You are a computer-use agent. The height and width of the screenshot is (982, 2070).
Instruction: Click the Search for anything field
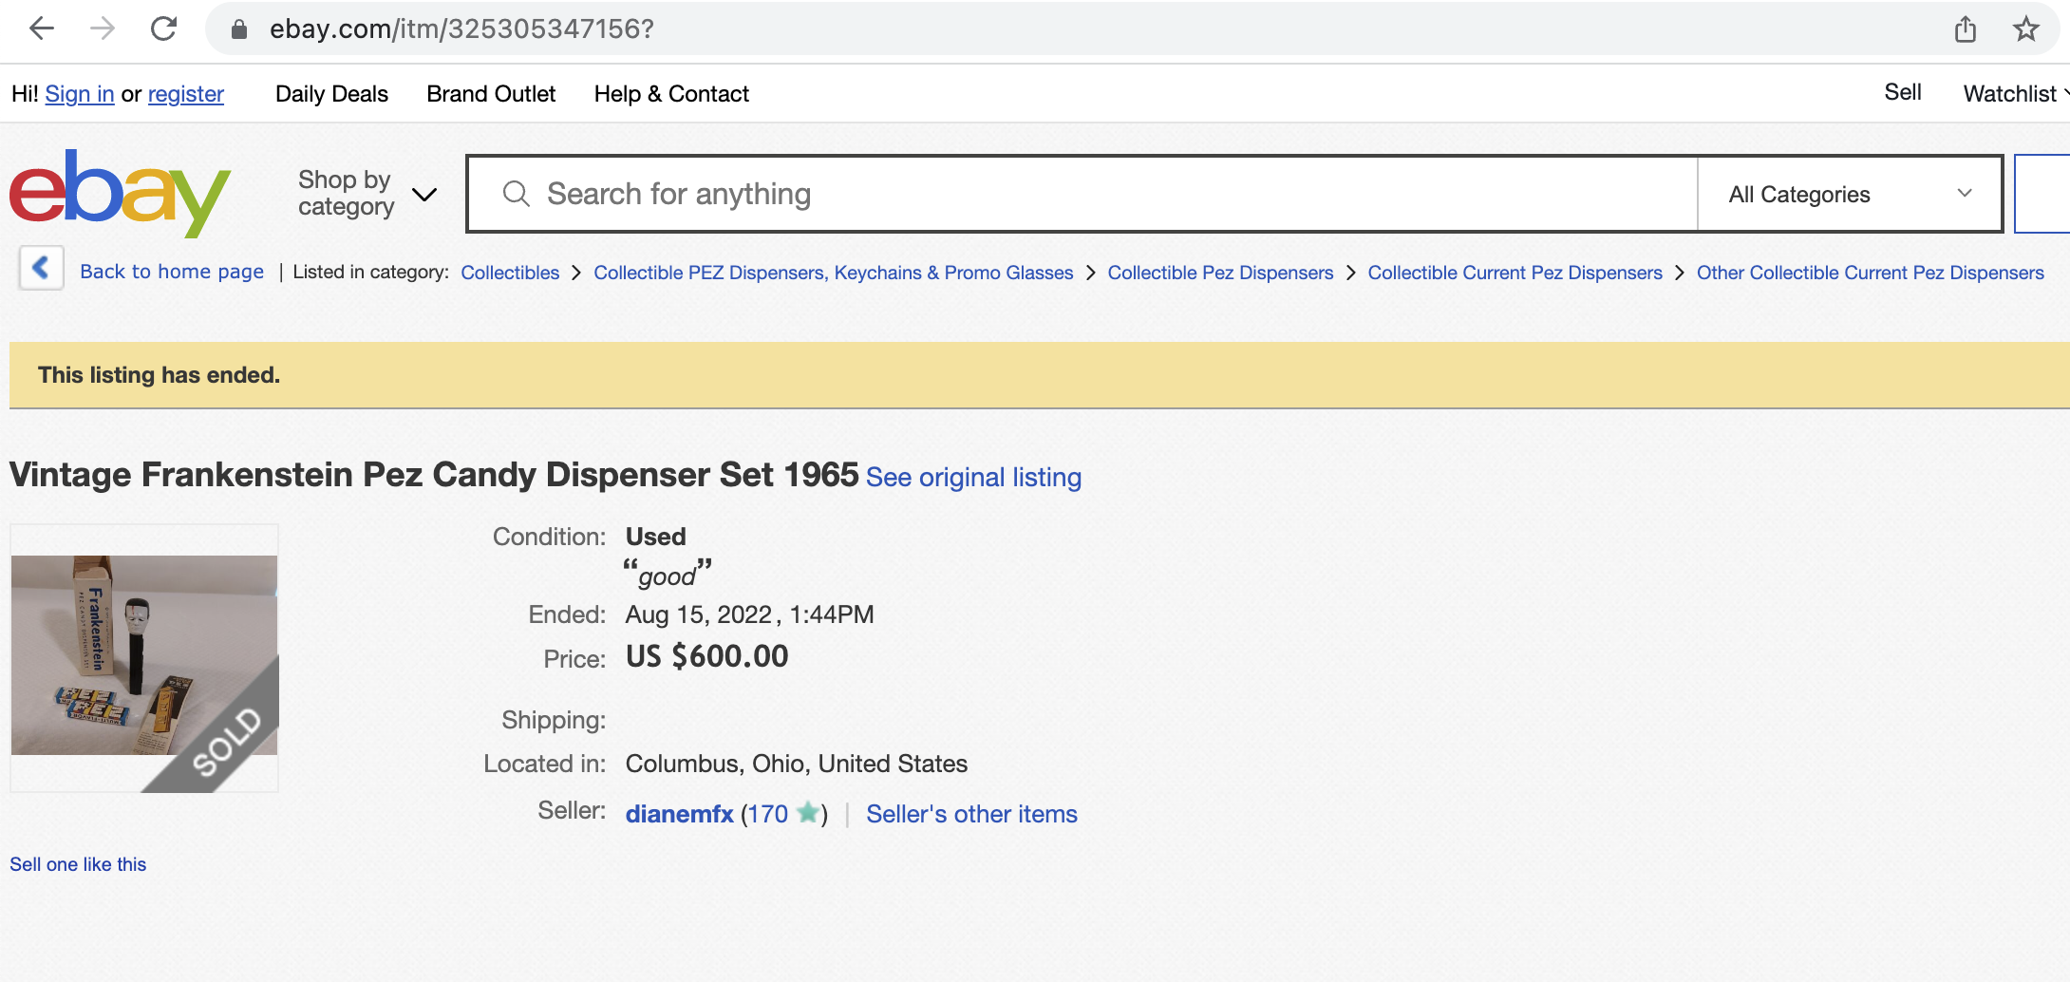click(1082, 194)
